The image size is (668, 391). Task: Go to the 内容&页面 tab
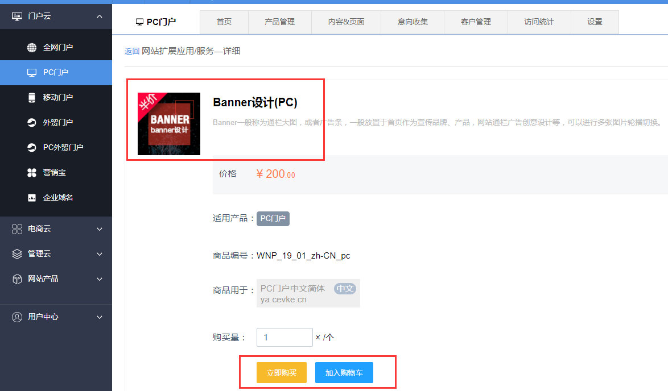(346, 22)
